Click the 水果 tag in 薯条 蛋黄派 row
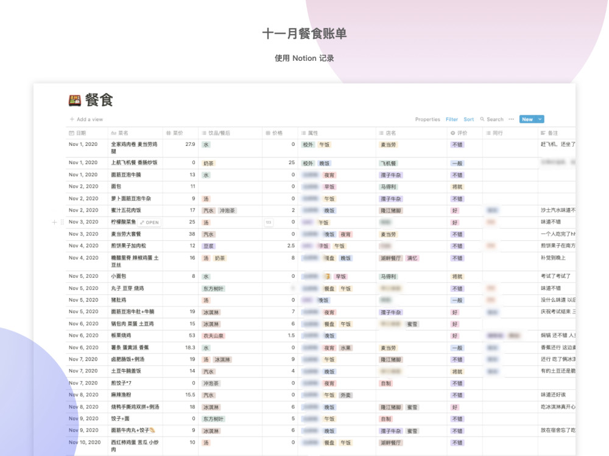 pos(346,348)
